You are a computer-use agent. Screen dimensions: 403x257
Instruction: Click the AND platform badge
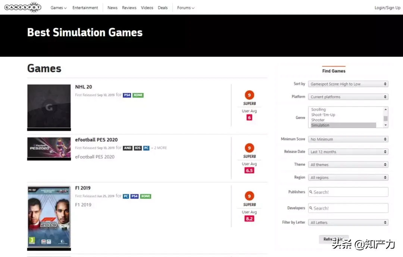point(128,148)
